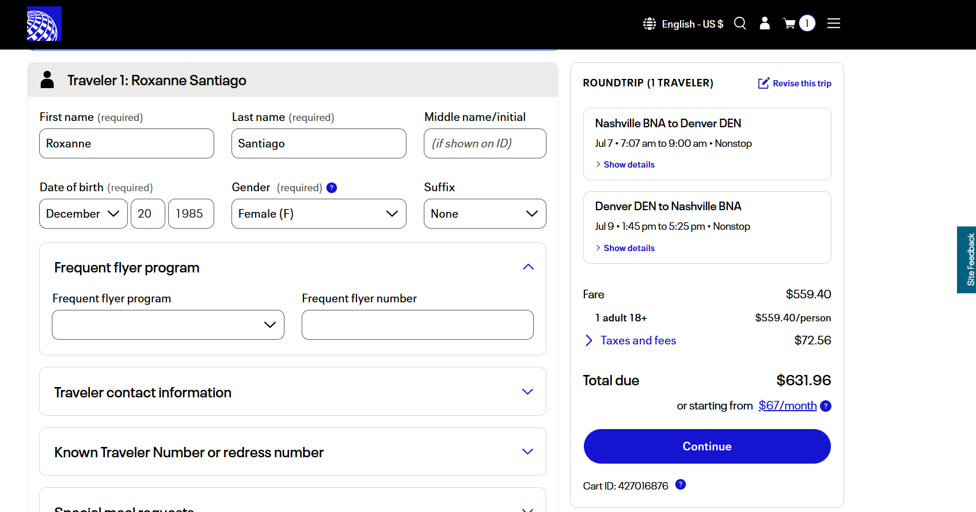Open the hamburger menu

tap(834, 23)
